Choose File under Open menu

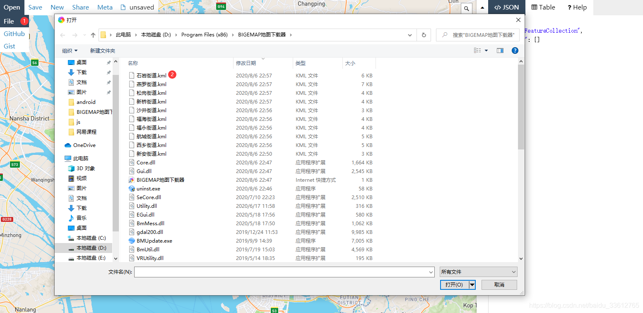[x=9, y=21]
